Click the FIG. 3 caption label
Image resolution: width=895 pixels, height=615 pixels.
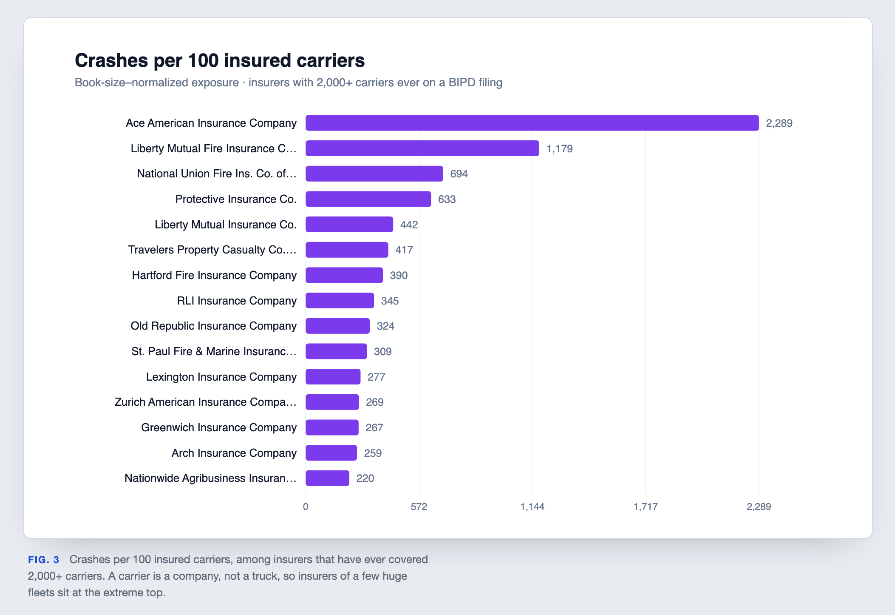[43, 560]
